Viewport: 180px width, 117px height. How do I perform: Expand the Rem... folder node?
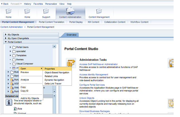click(8, 76)
